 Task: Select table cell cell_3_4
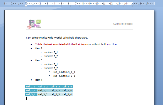coord(67,94)
